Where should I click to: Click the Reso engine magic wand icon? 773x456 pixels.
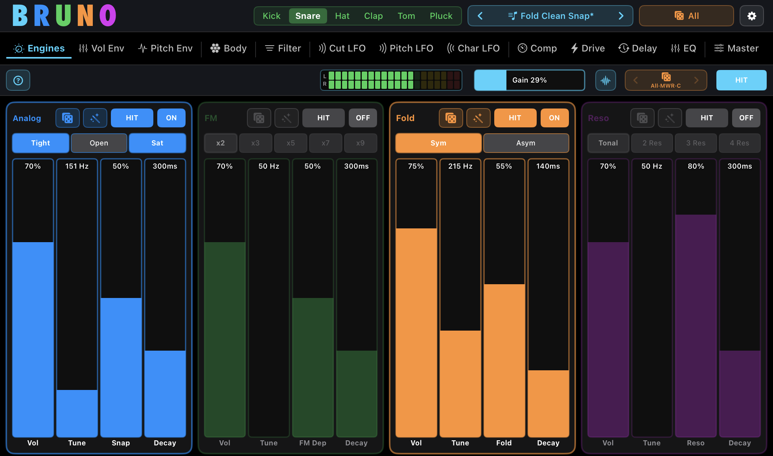click(x=670, y=118)
